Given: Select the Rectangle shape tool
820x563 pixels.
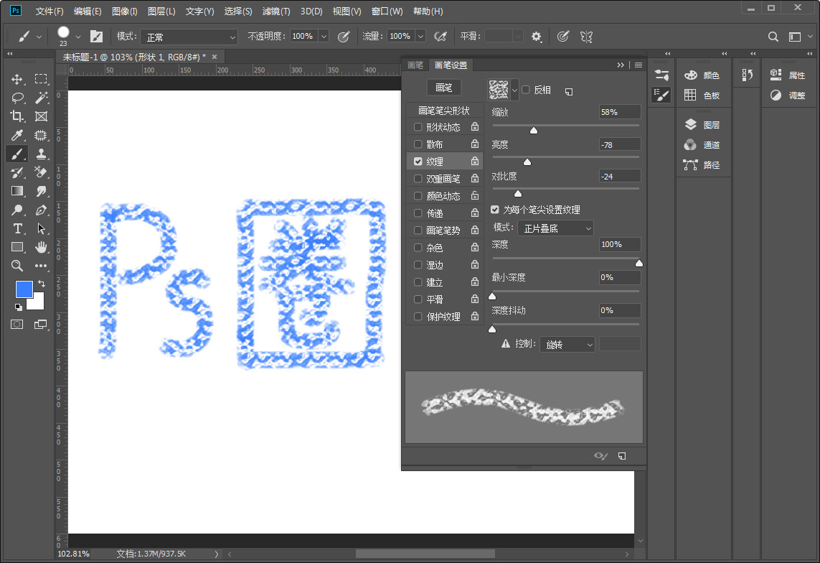Looking at the screenshot, I should click(x=17, y=247).
